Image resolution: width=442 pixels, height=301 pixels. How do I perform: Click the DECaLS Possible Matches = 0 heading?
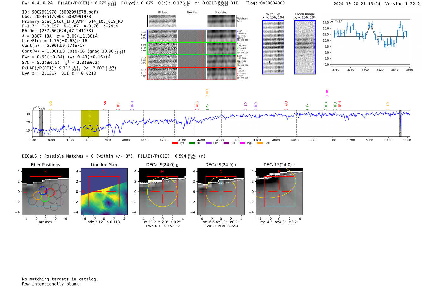pos(77,156)
